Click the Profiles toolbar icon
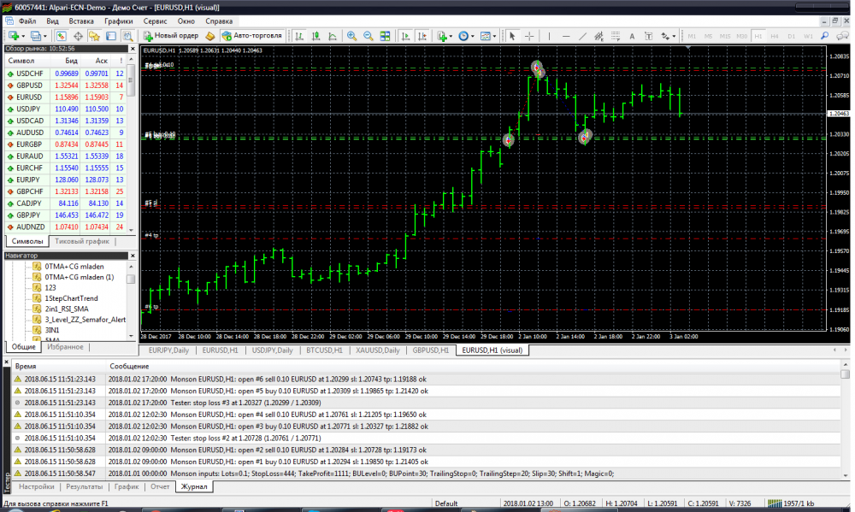 [x=35, y=36]
